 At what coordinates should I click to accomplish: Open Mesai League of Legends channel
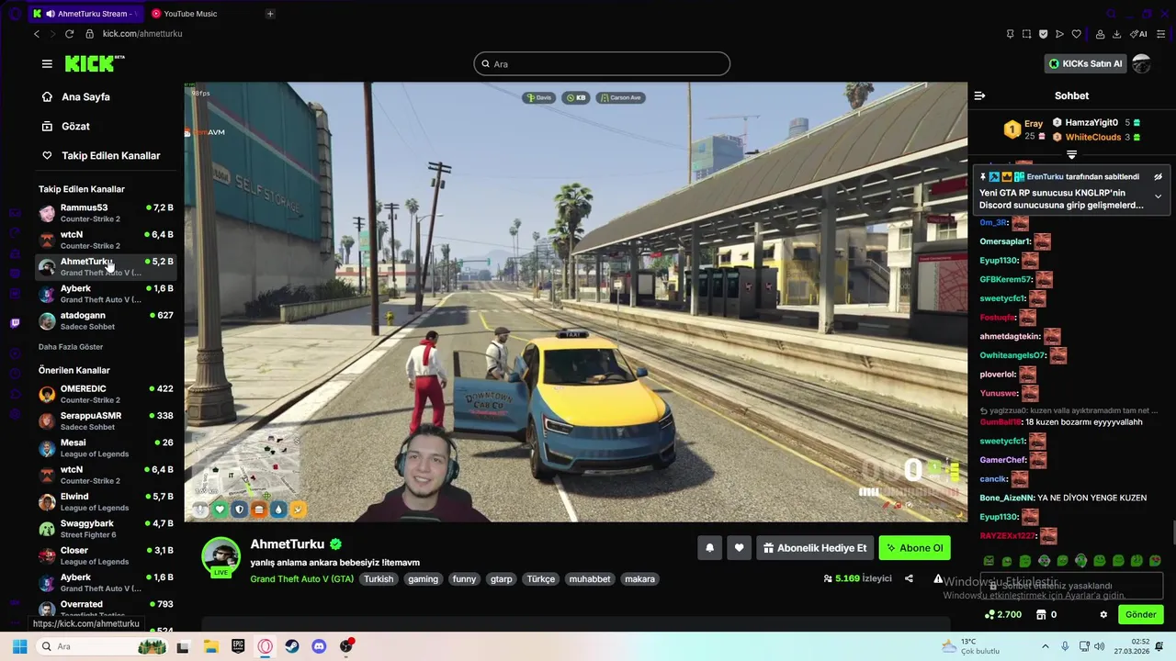pyautogui.click(x=106, y=448)
